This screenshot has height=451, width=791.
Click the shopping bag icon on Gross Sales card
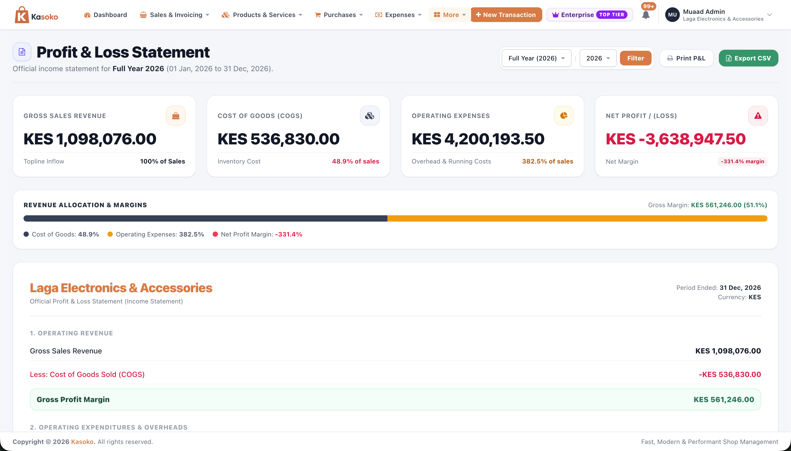(176, 116)
